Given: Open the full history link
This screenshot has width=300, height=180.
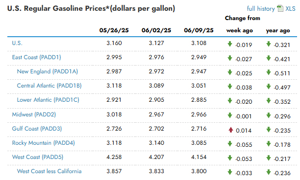Looking at the screenshot, I should click(261, 9).
